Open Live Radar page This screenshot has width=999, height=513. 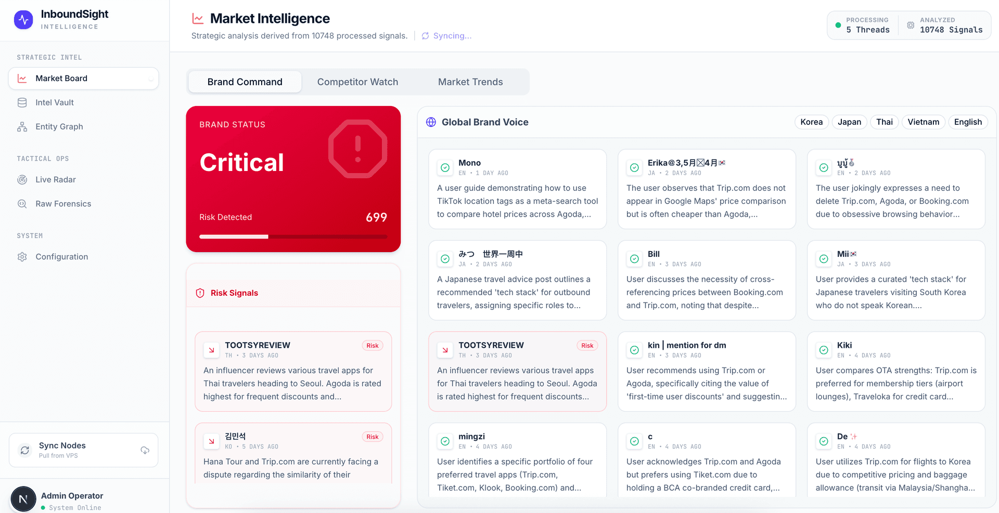point(83,180)
